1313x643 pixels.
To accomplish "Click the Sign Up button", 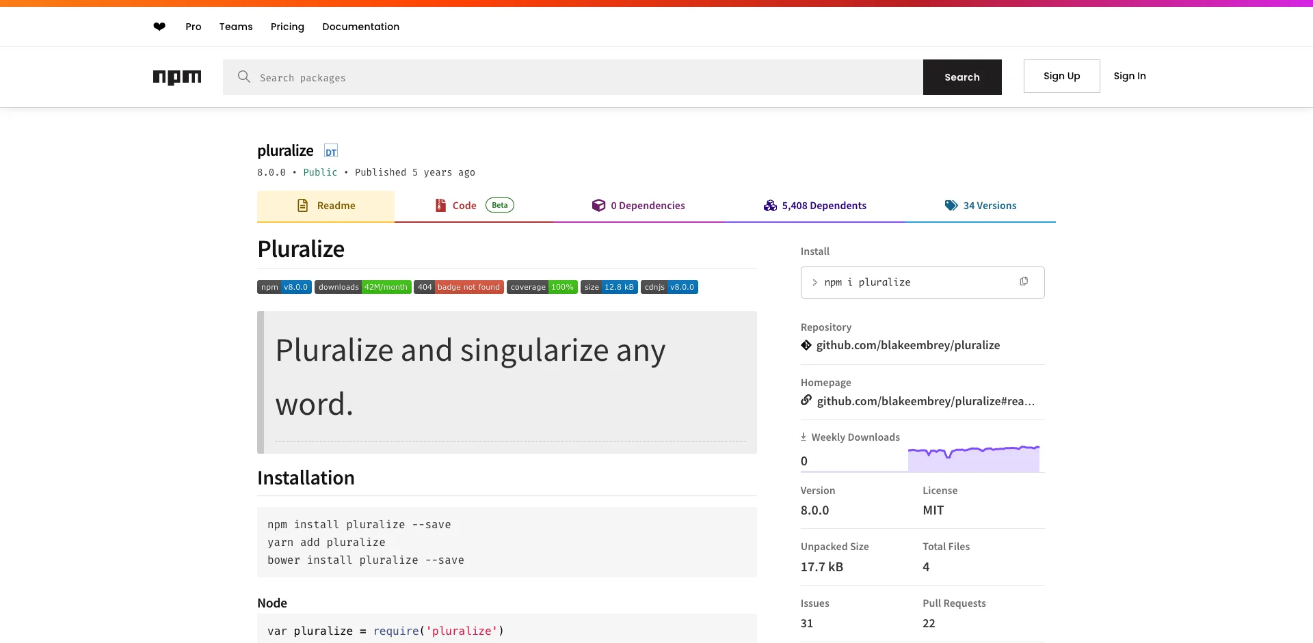I will tap(1062, 76).
